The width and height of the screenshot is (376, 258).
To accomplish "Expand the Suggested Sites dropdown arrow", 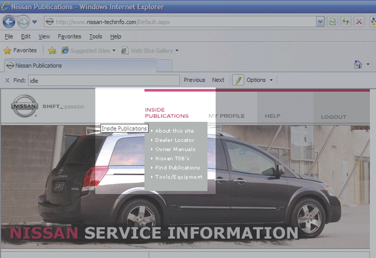I will (x=114, y=50).
